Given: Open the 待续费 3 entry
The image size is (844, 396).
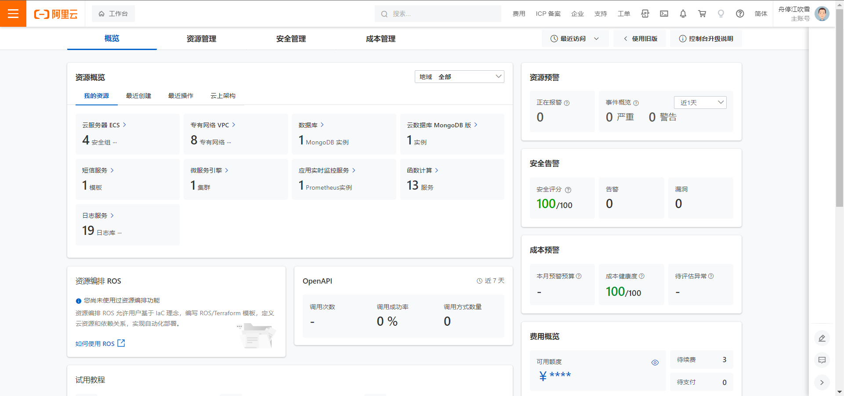Looking at the screenshot, I should [x=702, y=360].
